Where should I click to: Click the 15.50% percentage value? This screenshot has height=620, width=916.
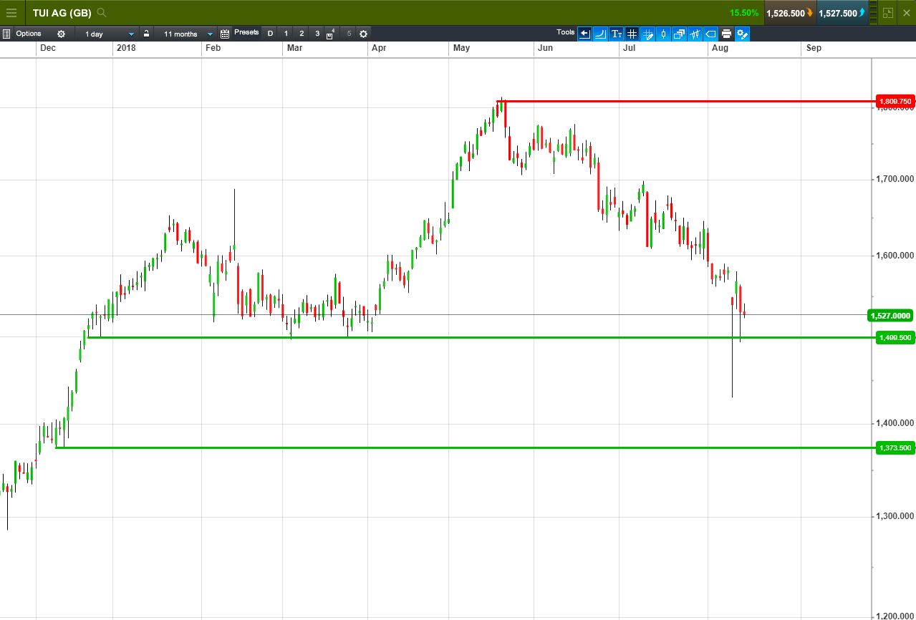[744, 13]
